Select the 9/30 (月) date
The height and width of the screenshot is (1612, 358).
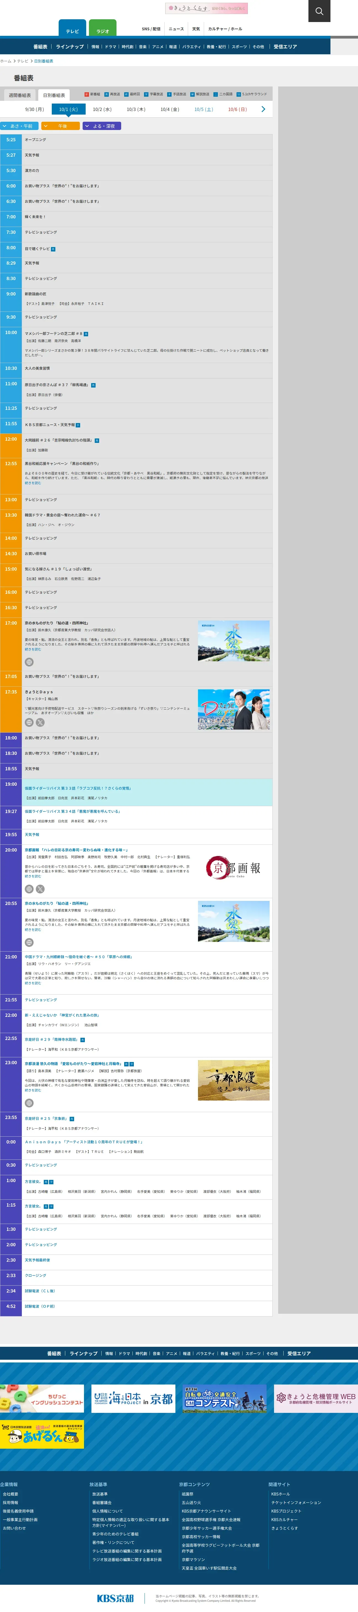[34, 109]
